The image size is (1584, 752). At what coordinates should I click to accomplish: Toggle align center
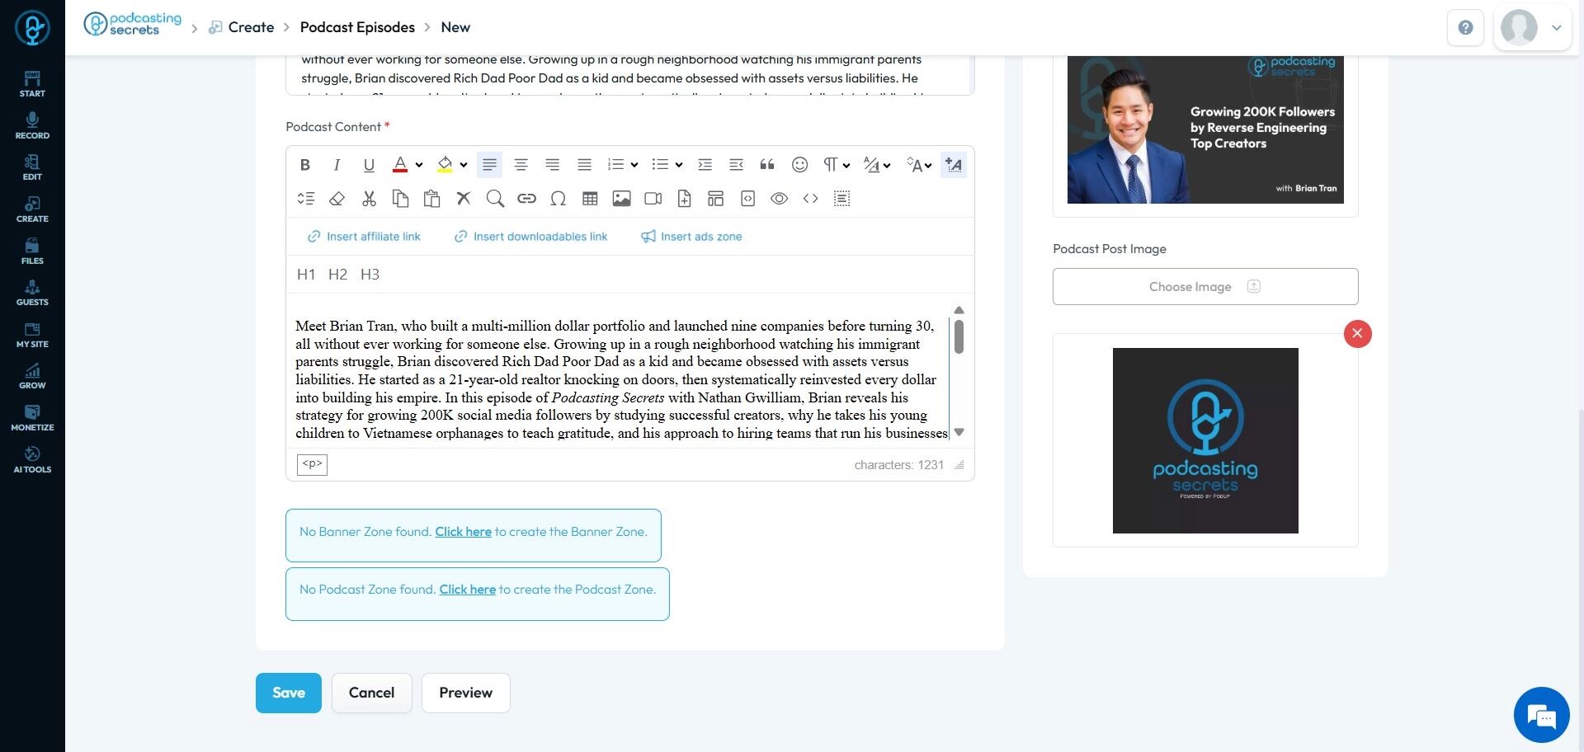[x=521, y=165]
